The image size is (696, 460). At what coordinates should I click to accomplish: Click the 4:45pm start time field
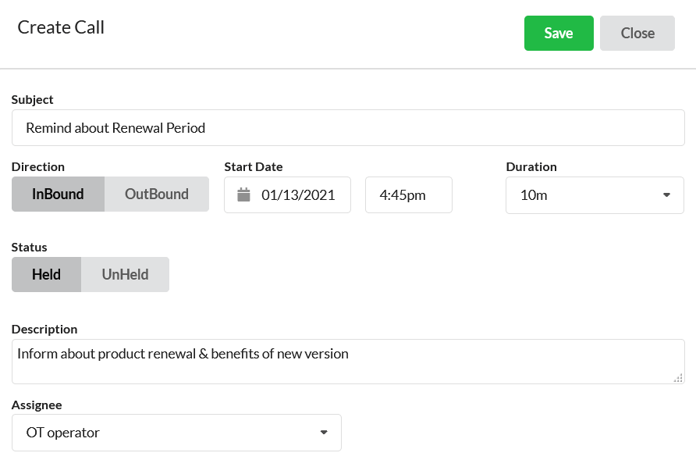(409, 194)
